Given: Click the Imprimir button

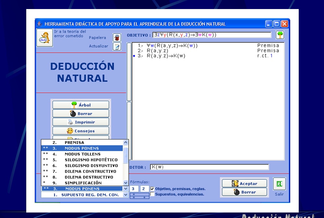Looking at the screenshot, I should click(x=81, y=122).
